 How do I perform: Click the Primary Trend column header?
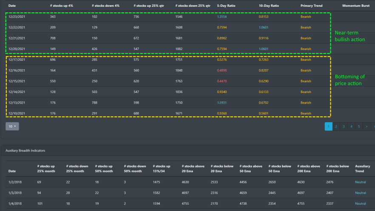pos(311,6)
